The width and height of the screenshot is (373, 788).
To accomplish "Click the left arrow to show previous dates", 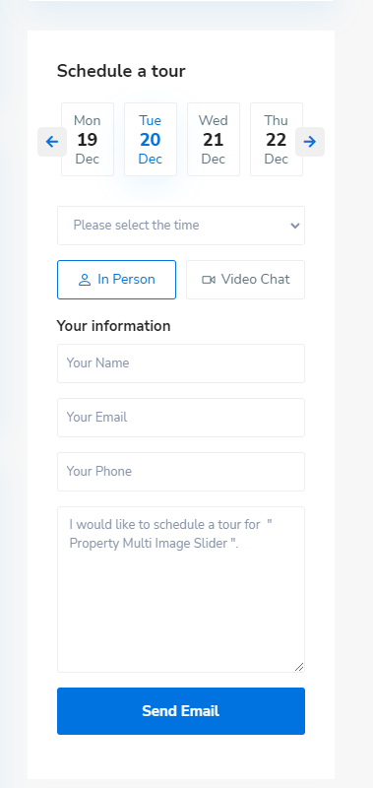I will pyautogui.click(x=52, y=142).
